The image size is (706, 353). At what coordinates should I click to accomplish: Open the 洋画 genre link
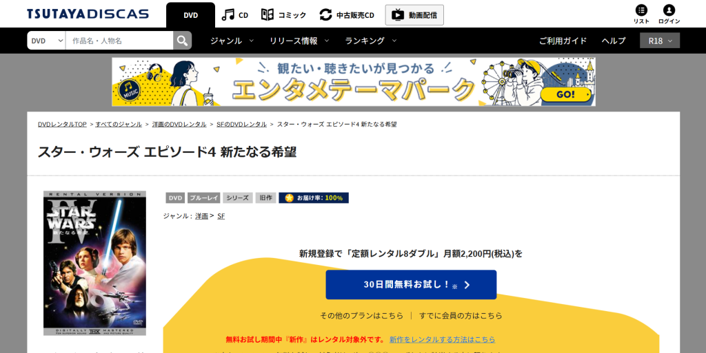(x=201, y=216)
